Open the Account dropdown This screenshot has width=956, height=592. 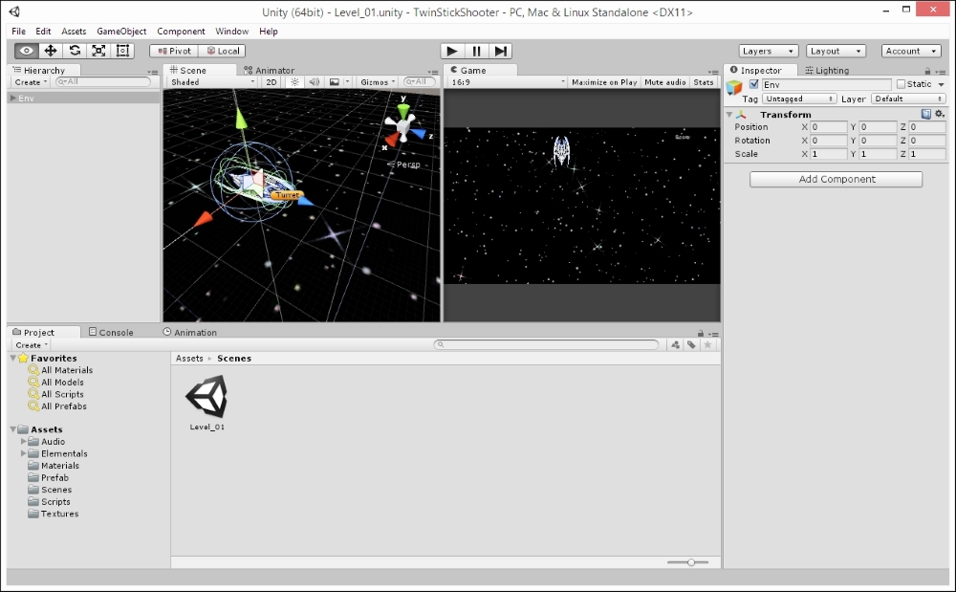coord(911,52)
